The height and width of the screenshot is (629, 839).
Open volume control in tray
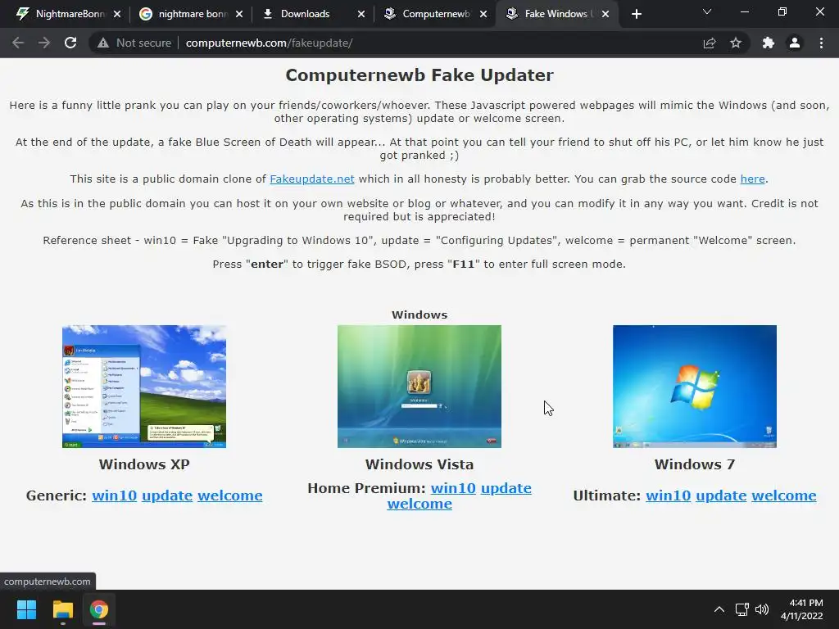point(762,609)
